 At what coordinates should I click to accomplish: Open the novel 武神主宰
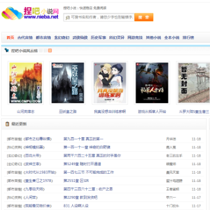32,164
